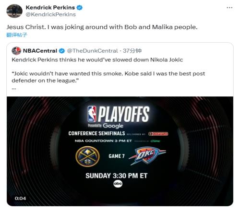The height and width of the screenshot is (211, 240).
Task: Click the Kendrick Perkins display name
Action: pyautogui.click(x=50, y=8)
